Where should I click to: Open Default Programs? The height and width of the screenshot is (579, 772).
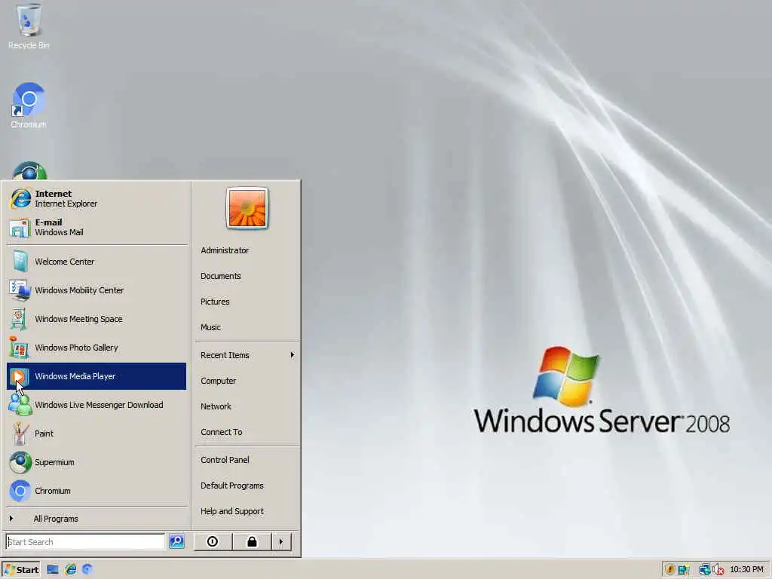(232, 486)
